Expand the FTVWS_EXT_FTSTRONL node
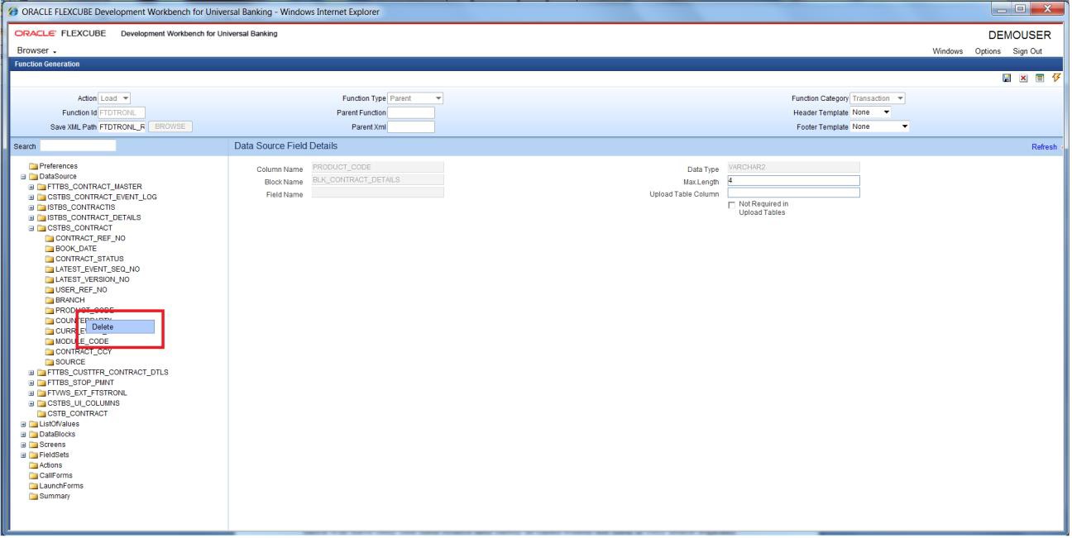Image resolution: width=1072 pixels, height=538 pixels. point(31,393)
